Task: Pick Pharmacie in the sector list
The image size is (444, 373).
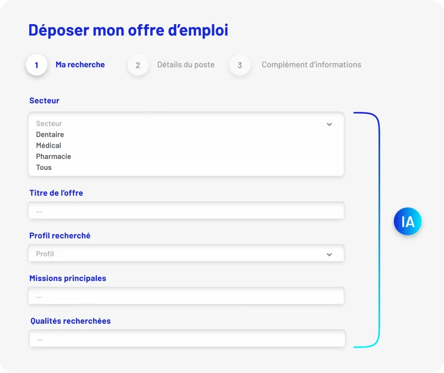Action: (x=53, y=157)
